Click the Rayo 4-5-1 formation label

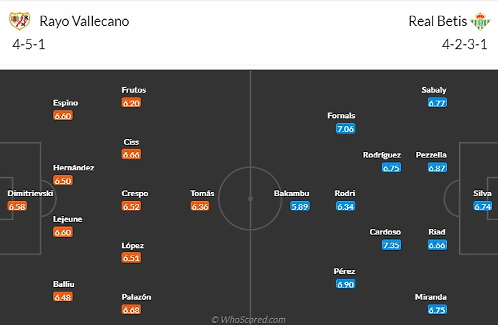pyautogui.click(x=29, y=44)
